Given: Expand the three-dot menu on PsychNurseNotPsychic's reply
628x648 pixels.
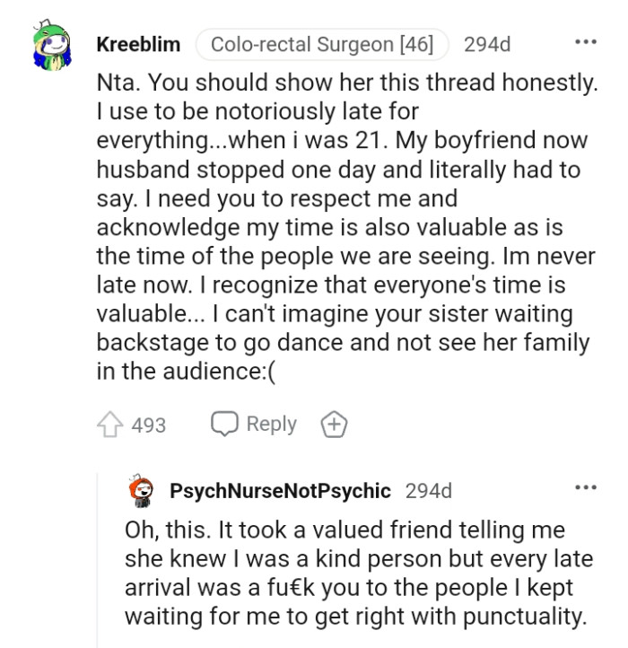Looking at the screenshot, I should point(586,487).
